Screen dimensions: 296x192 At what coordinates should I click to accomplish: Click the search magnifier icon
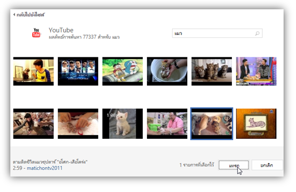coord(257,34)
